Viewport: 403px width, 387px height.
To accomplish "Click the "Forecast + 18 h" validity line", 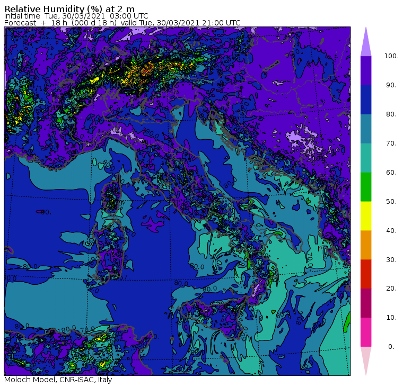I will click(x=122, y=23).
